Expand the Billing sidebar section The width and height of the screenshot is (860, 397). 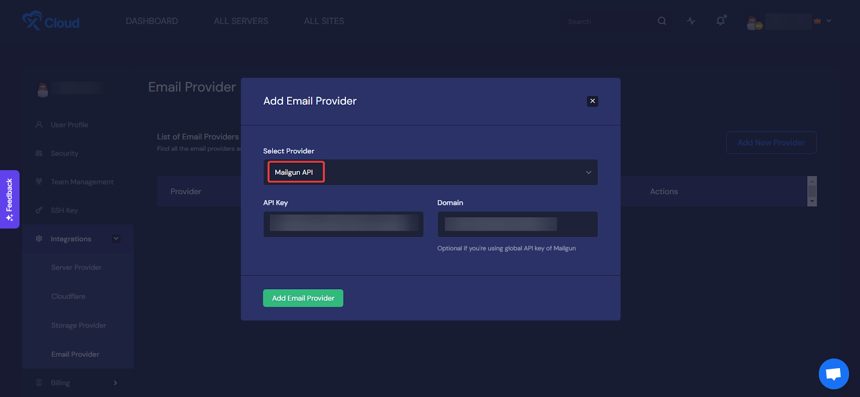pos(116,383)
